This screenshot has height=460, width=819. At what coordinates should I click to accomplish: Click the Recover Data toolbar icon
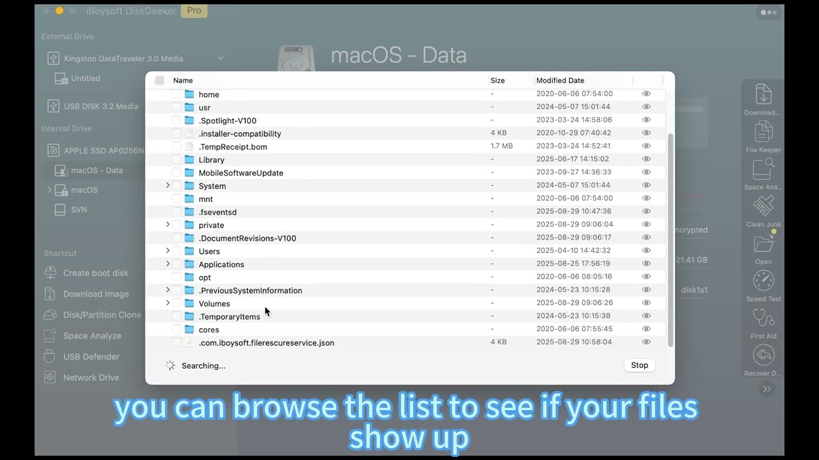[763, 355]
